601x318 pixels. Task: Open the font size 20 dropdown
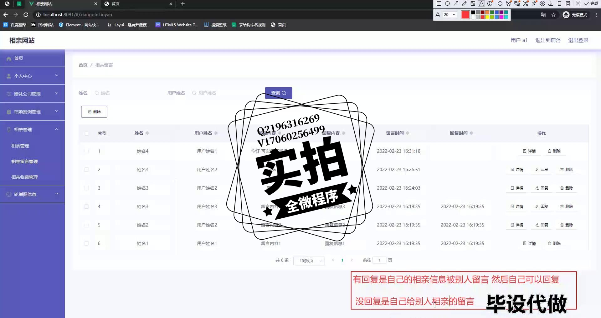[450, 15]
